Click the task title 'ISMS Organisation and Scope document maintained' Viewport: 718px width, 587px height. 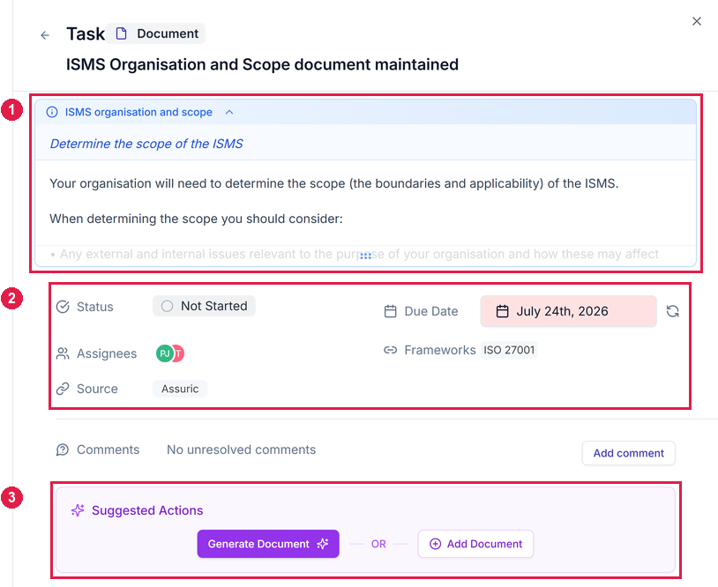click(262, 64)
